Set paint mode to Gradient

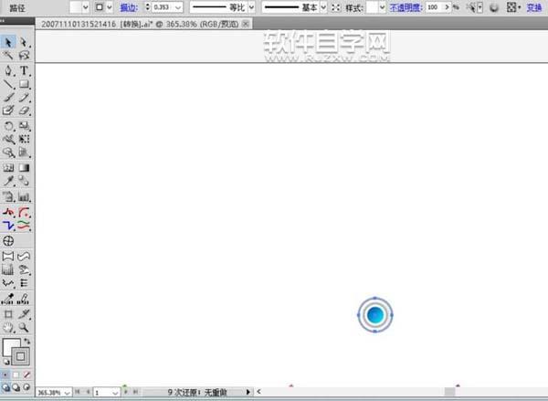click(16, 375)
